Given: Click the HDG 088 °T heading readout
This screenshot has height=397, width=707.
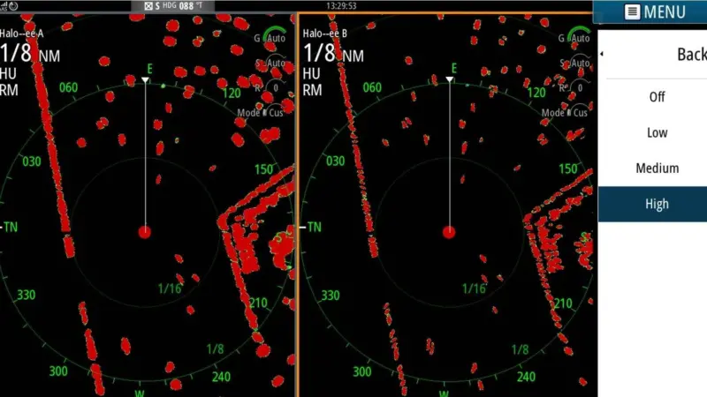Looking at the screenshot, I should tap(182, 6).
